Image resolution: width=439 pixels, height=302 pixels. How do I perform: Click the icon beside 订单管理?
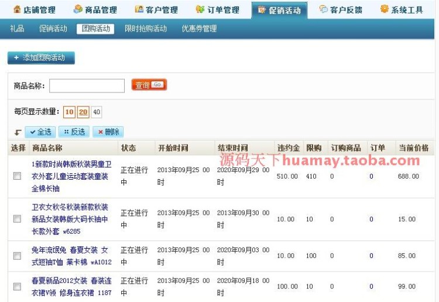200,9
